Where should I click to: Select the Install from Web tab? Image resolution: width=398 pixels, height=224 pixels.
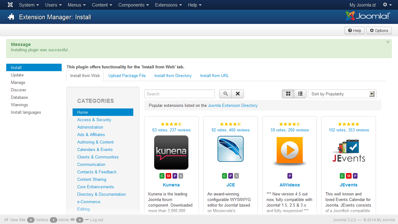tap(85, 75)
